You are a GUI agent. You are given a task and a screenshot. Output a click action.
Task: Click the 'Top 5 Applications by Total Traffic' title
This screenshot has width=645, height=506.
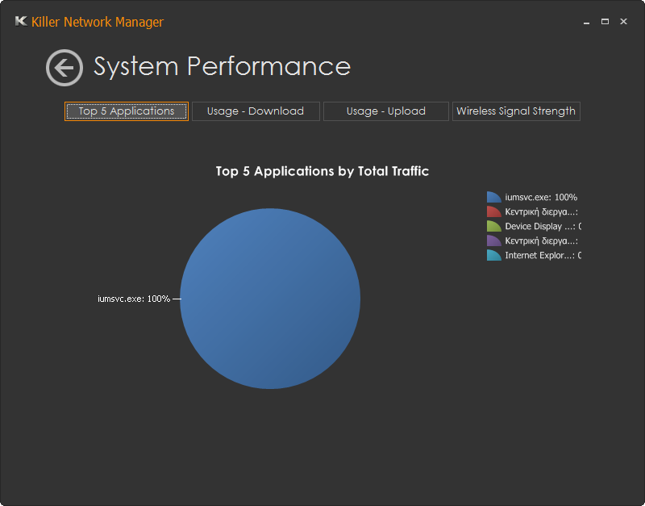(322, 171)
